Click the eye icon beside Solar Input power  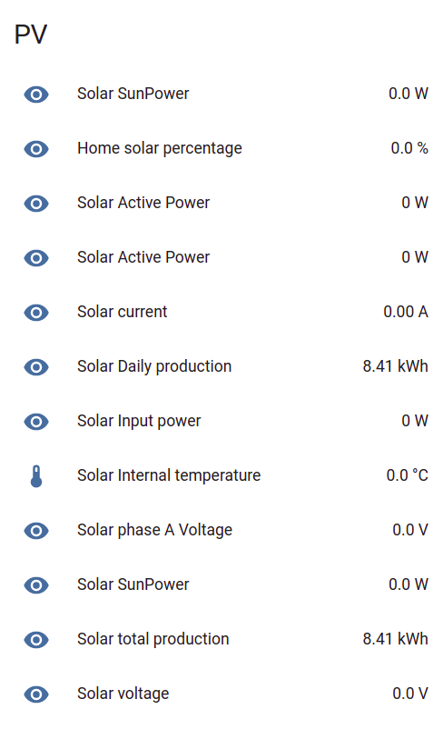click(x=36, y=422)
